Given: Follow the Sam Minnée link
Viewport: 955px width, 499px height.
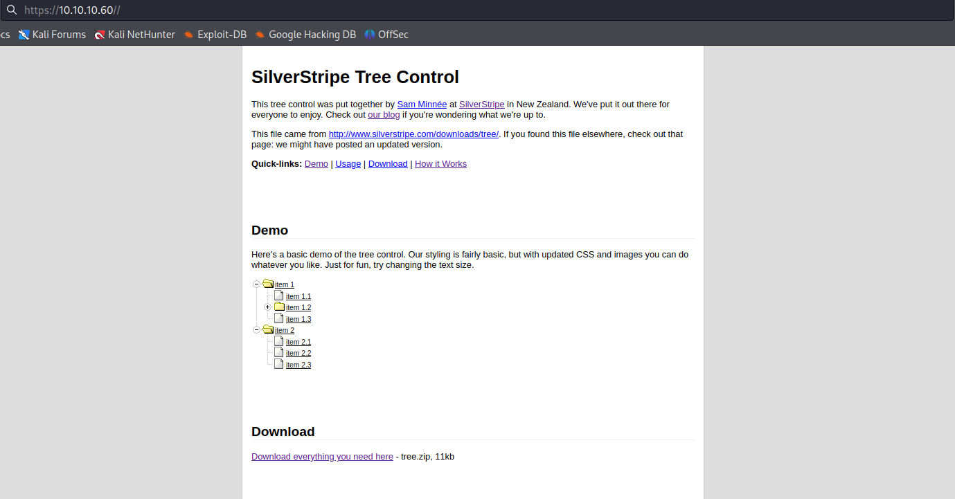Looking at the screenshot, I should point(422,105).
